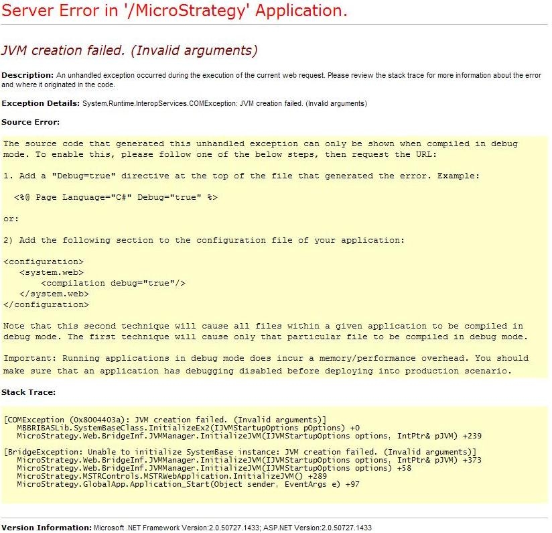This screenshot has height=533, width=552.
Task: Click the bold 'Exception Details:' label
Action: click(41, 103)
